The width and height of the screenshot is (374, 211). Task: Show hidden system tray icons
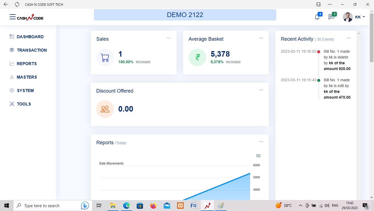[300, 206]
